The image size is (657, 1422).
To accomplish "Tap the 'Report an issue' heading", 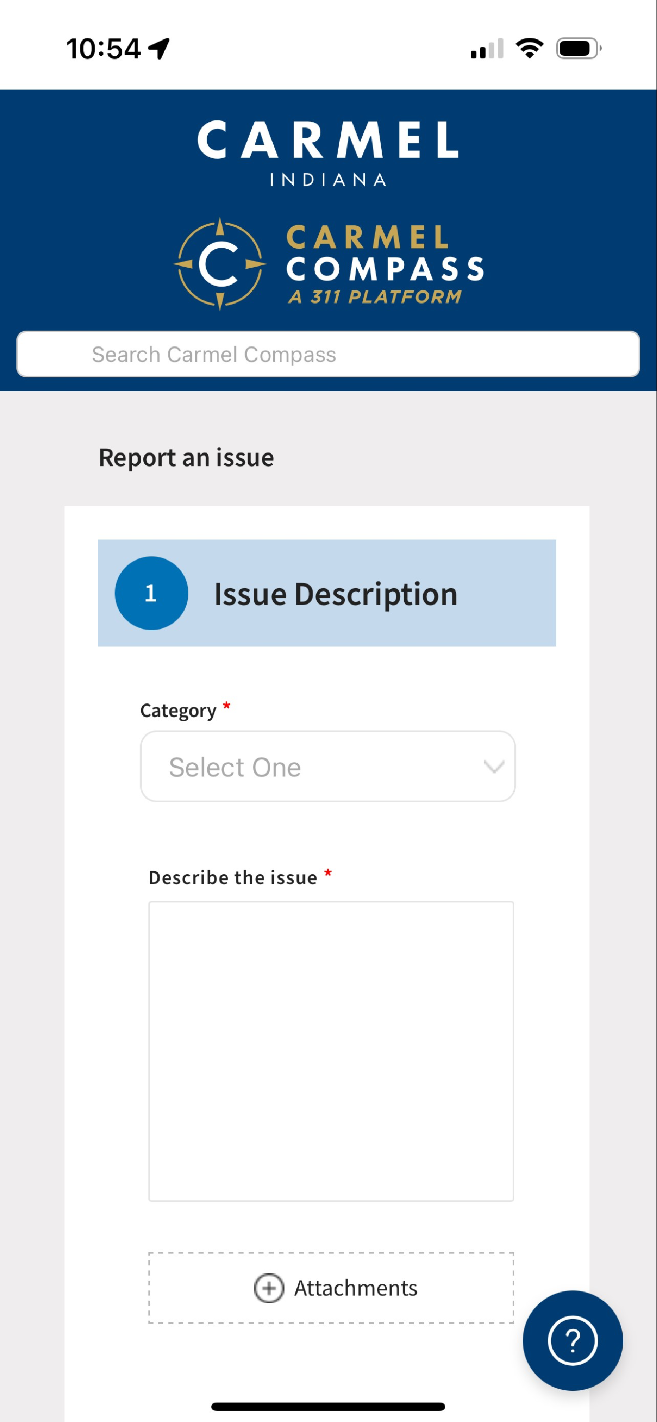I will [186, 458].
